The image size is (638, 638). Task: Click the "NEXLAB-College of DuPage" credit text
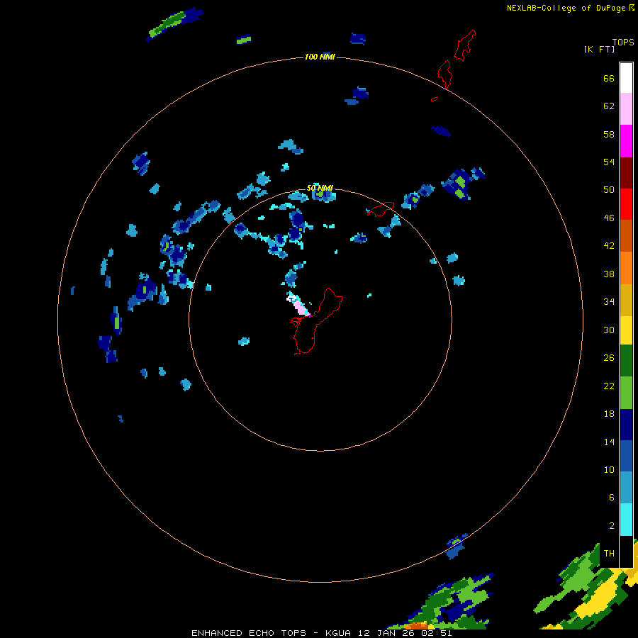pyautogui.click(x=566, y=8)
